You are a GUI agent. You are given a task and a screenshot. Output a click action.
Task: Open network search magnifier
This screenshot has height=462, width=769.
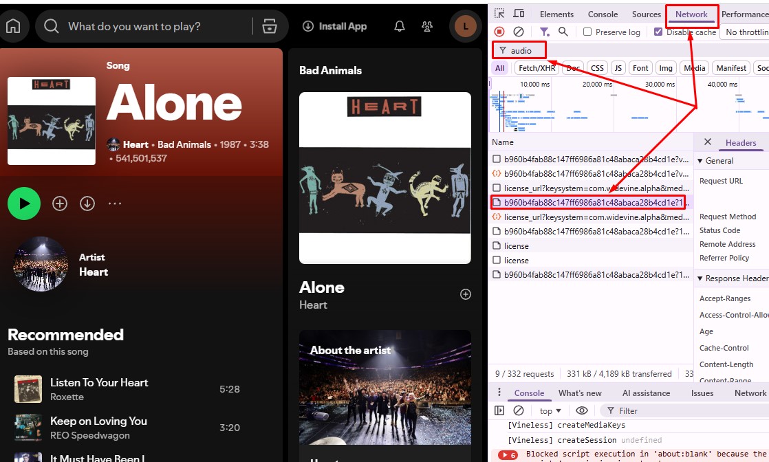(x=563, y=32)
